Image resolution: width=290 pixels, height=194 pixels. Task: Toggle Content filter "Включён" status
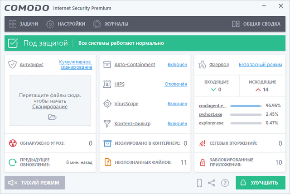coord(177,123)
